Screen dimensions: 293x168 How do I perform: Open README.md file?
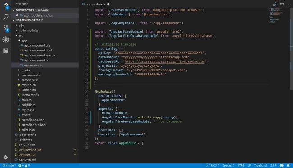(x=27, y=159)
